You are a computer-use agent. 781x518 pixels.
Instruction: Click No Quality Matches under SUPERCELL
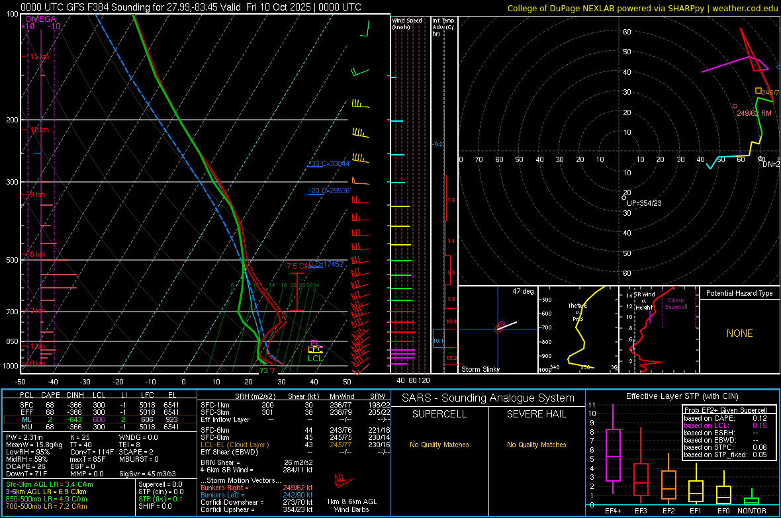pyautogui.click(x=439, y=445)
